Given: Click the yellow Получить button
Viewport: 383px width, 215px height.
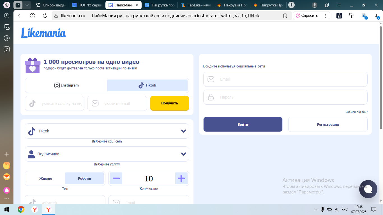Looking at the screenshot, I should pyautogui.click(x=170, y=103).
